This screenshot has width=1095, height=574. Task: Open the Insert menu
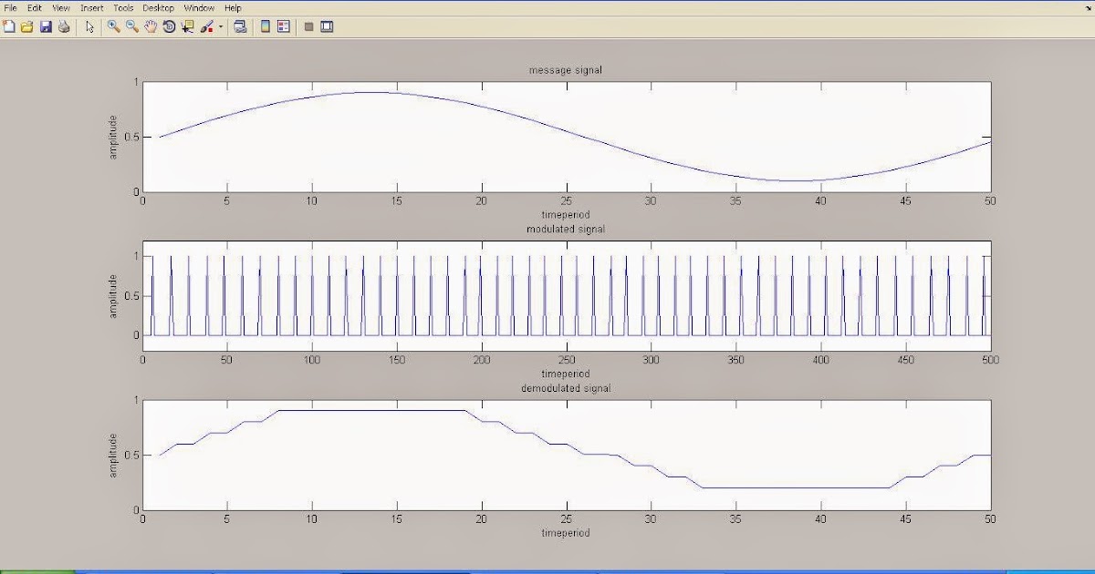(91, 7)
